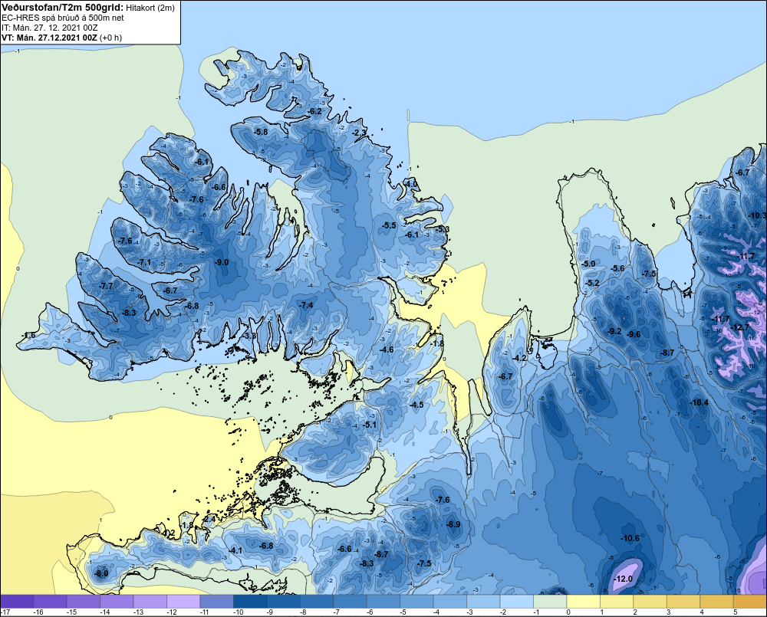This screenshot has width=767, height=617.
Task: Select the -10.4 temperature value
Action: [699, 402]
